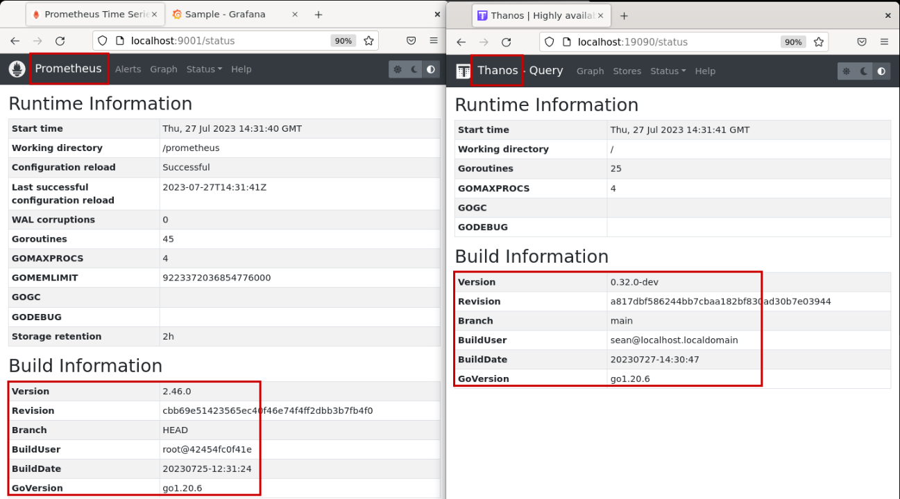Click the Configuration reload value Successful
This screenshot has width=900, height=499.
(x=186, y=168)
